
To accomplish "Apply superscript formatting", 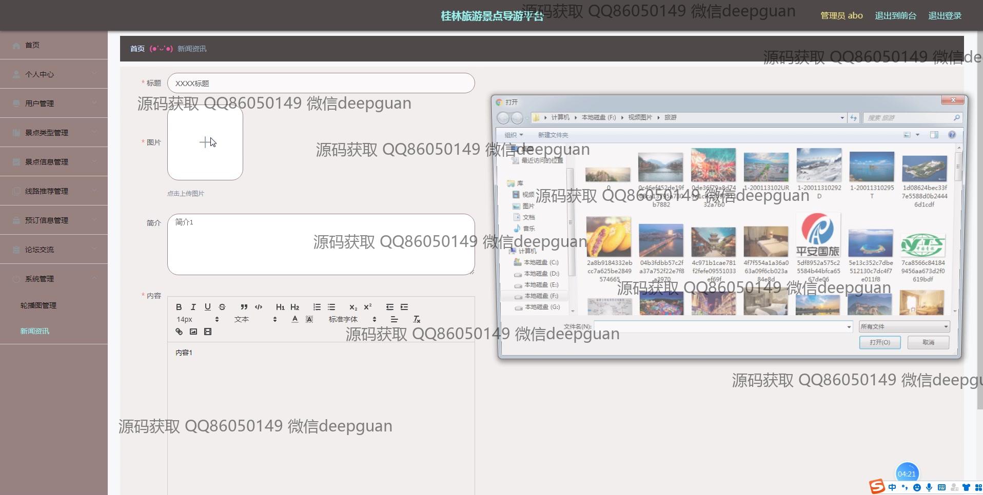I will coord(367,307).
